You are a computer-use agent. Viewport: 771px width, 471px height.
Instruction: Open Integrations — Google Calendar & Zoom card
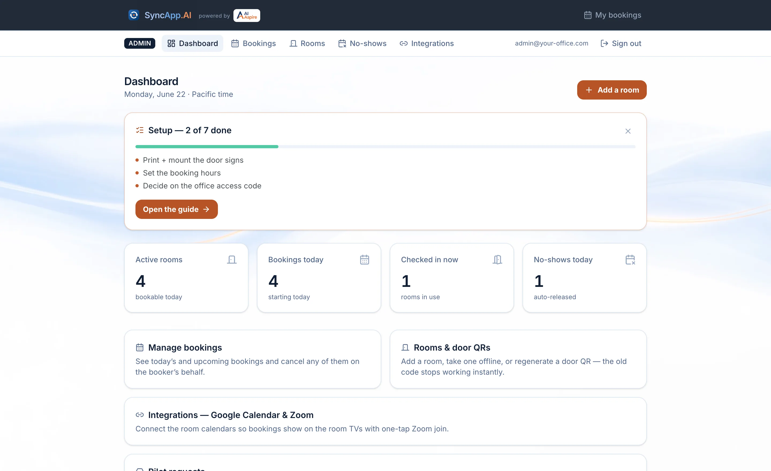pos(385,421)
